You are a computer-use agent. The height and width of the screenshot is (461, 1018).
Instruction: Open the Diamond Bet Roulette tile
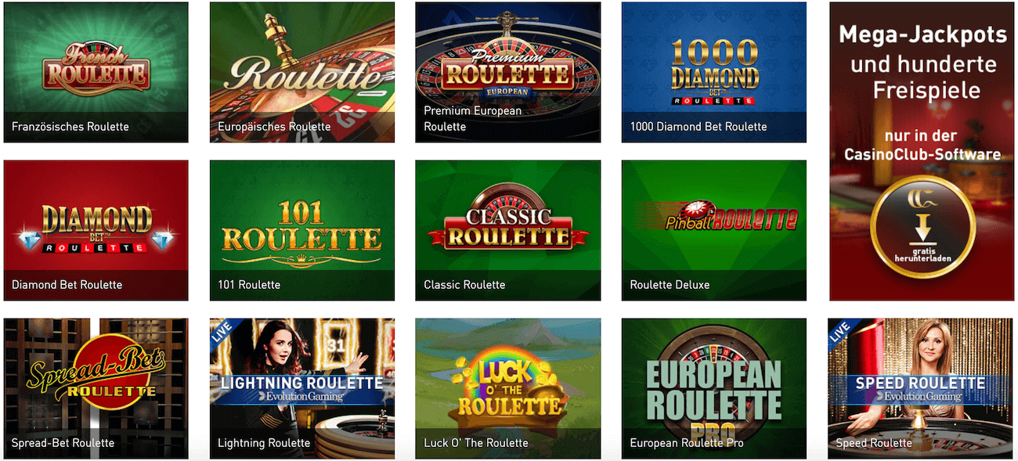click(96, 230)
